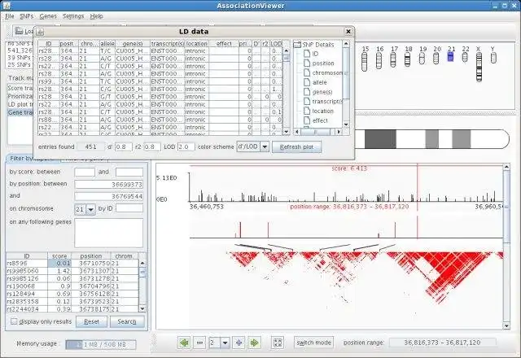Image resolution: width=521 pixels, height=358 pixels.
Task: Select the chromosome 20 ideogram
Action: coord(436,59)
